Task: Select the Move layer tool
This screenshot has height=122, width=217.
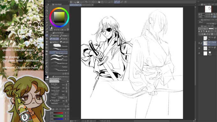Action: (x=47, y=17)
